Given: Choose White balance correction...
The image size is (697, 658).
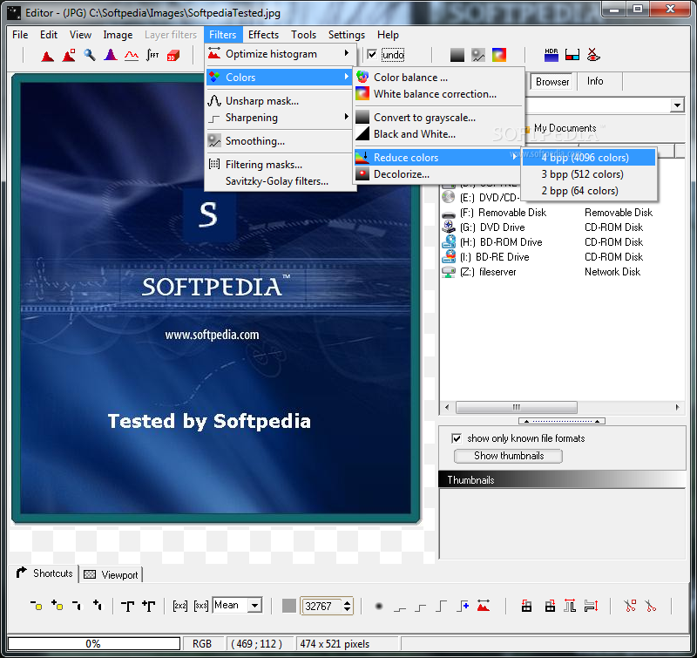Looking at the screenshot, I should 438,94.
